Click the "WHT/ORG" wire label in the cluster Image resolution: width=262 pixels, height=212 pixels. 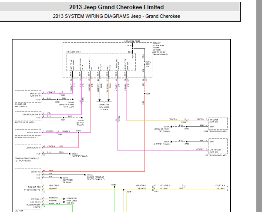(53, 198)
